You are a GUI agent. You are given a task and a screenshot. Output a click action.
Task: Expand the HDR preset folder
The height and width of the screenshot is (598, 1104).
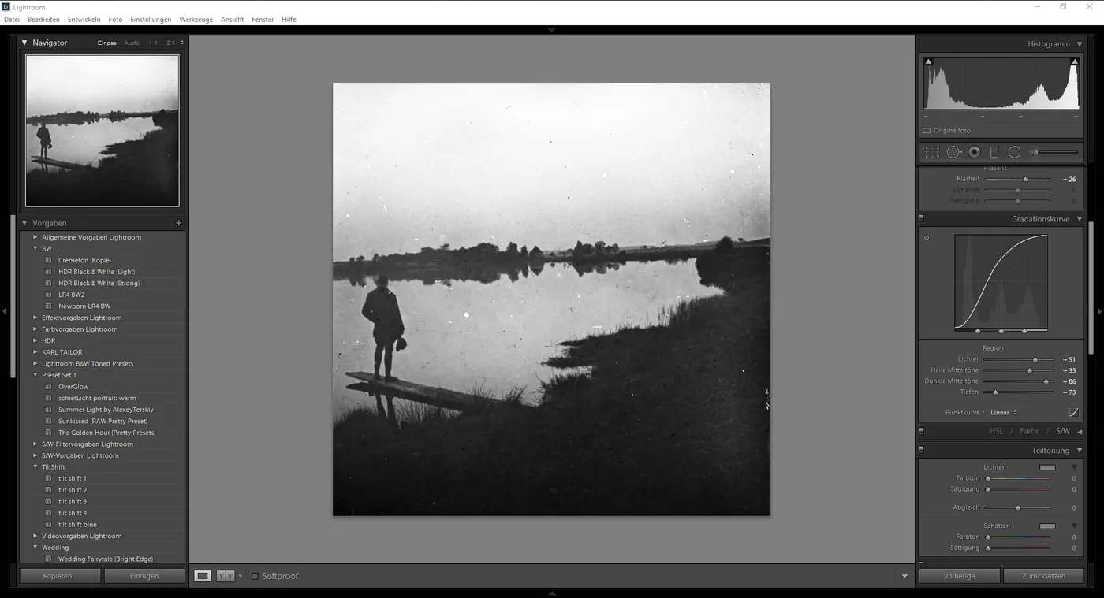coord(35,340)
